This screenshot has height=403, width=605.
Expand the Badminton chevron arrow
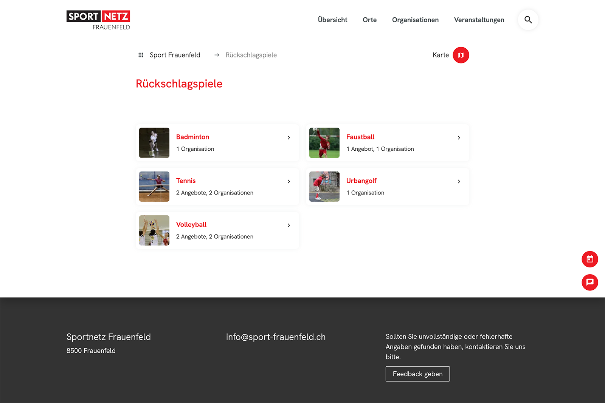pos(289,138)
